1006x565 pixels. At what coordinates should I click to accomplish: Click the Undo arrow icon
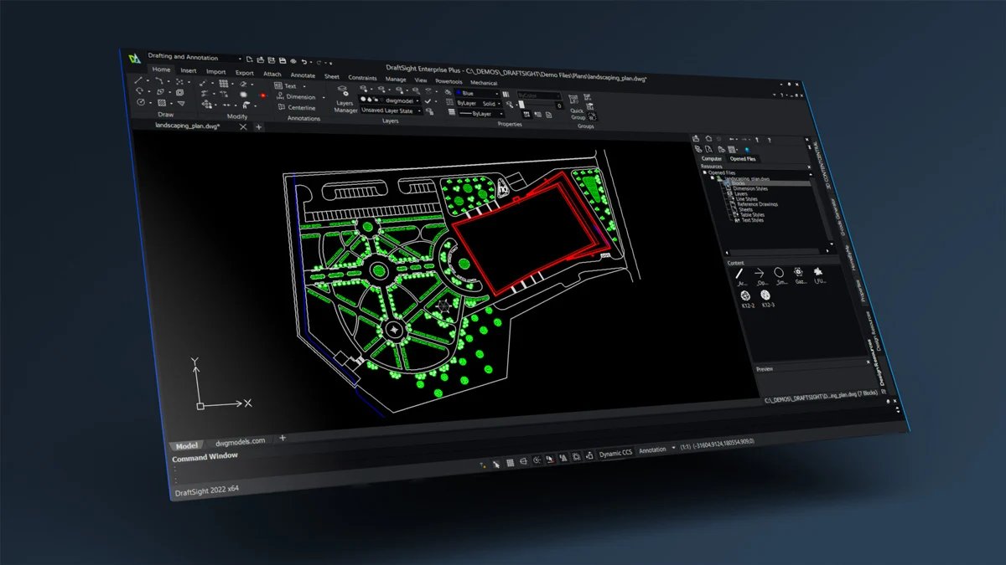point(305,61)
